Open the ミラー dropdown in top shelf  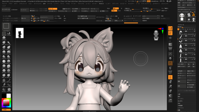(x=151, y=16)
